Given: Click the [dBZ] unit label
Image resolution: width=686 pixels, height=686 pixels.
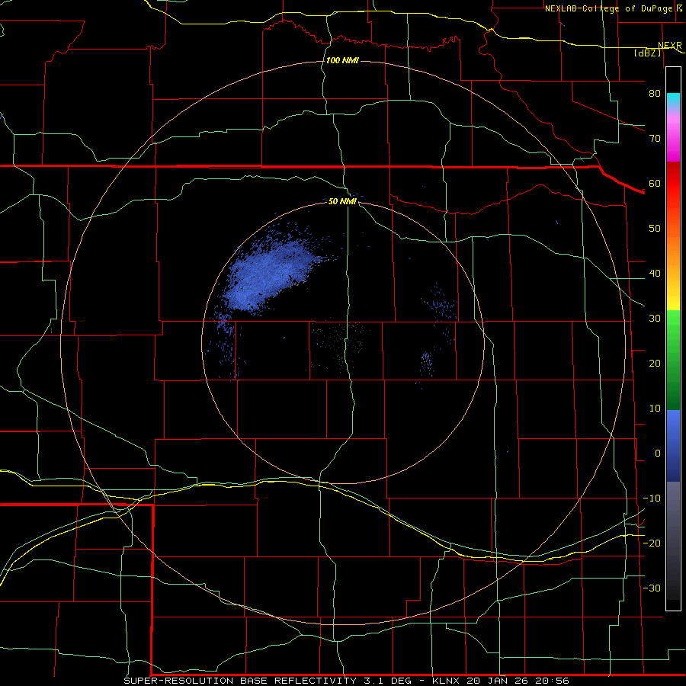Looking at the screenshot, I should coord(647,53).
